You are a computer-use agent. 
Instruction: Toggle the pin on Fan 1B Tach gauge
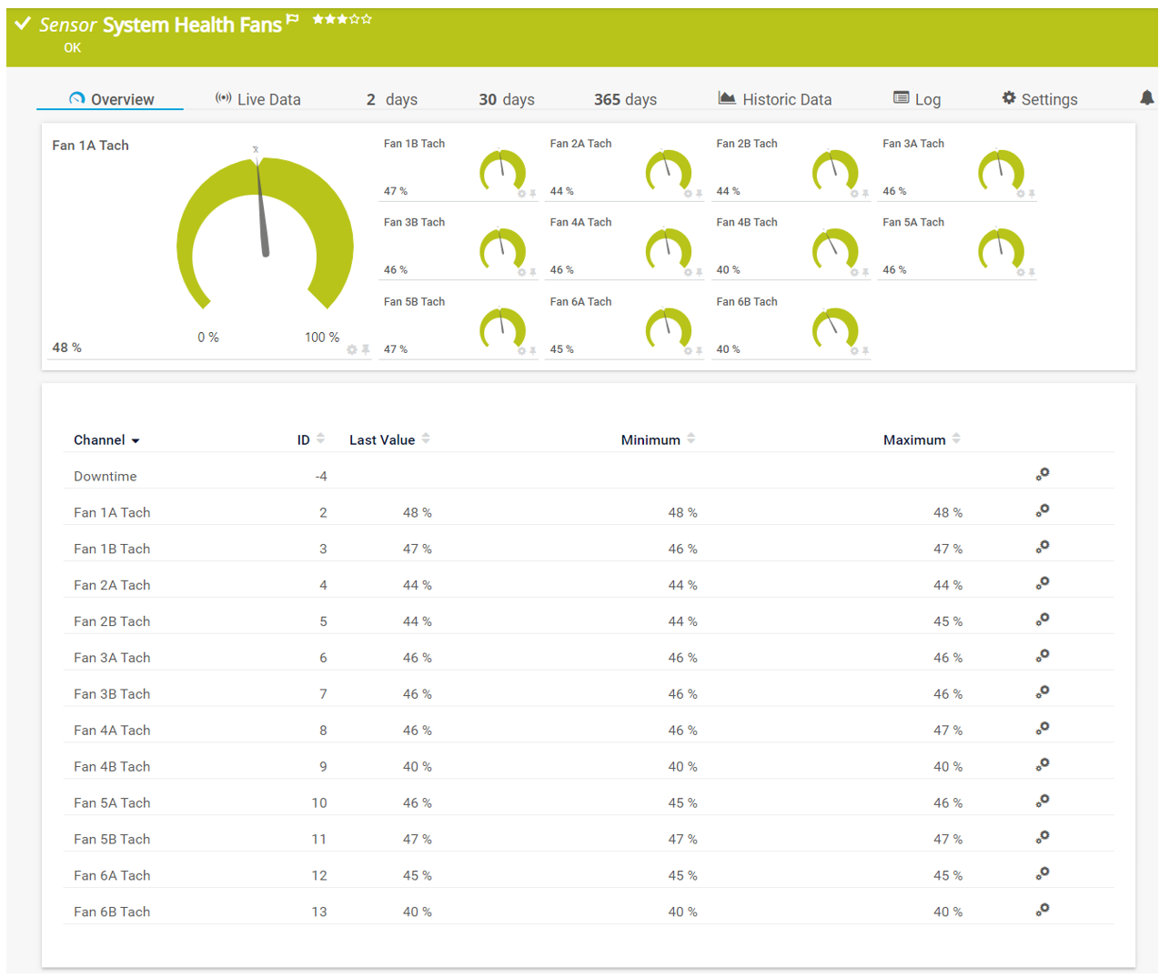pyautogui.click(x=533, y=194)
